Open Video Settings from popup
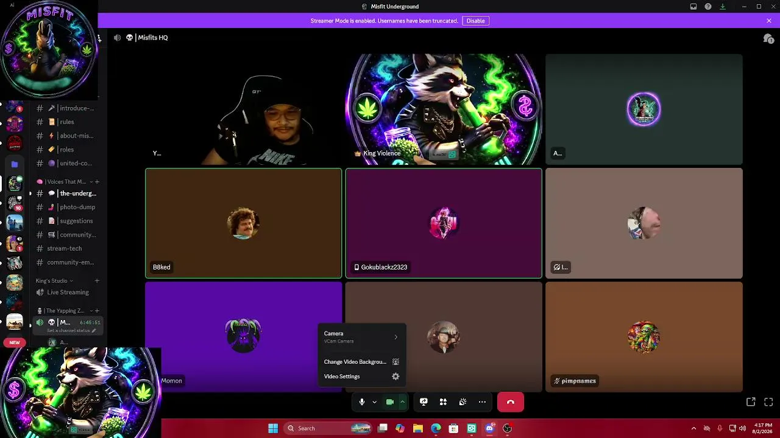Screen dimensions: 780x438 point(361,377)
